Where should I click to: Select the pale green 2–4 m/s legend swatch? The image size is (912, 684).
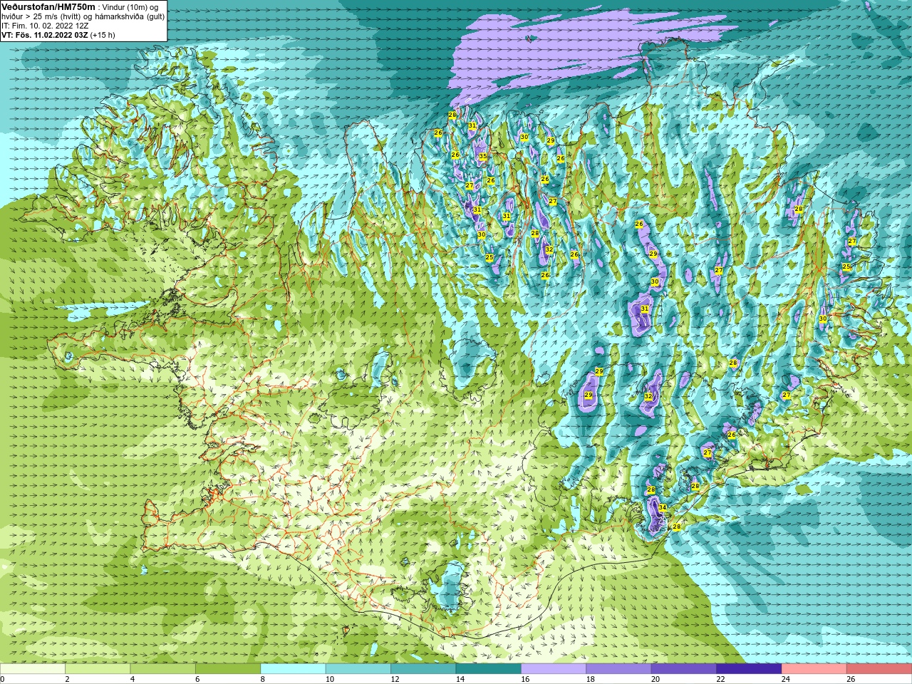tap(98, 669)
